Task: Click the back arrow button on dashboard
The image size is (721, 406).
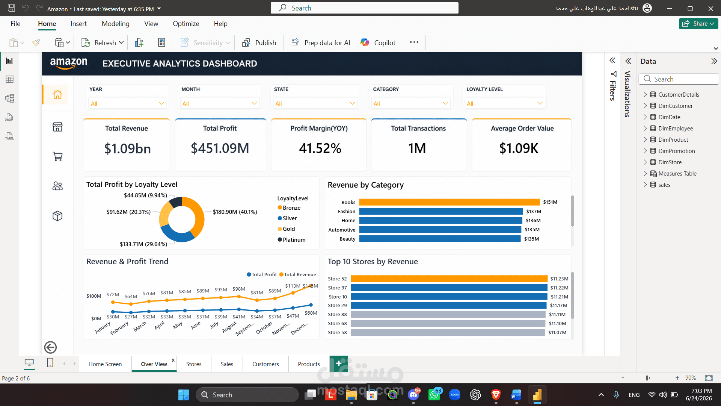Action: [50, 347]
